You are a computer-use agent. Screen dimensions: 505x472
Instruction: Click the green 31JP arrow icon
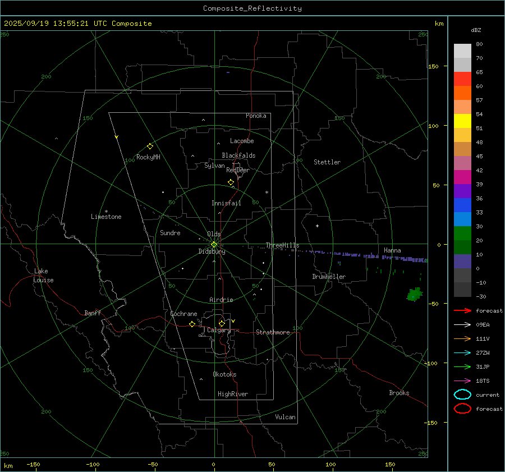[x=462, y=366]
